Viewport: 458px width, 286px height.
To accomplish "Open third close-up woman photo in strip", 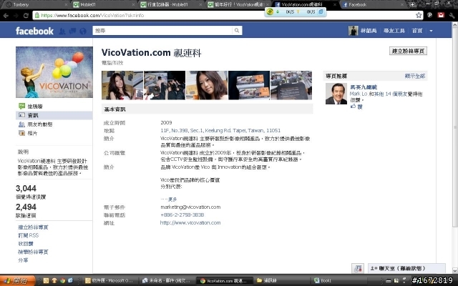I will 207,85.
